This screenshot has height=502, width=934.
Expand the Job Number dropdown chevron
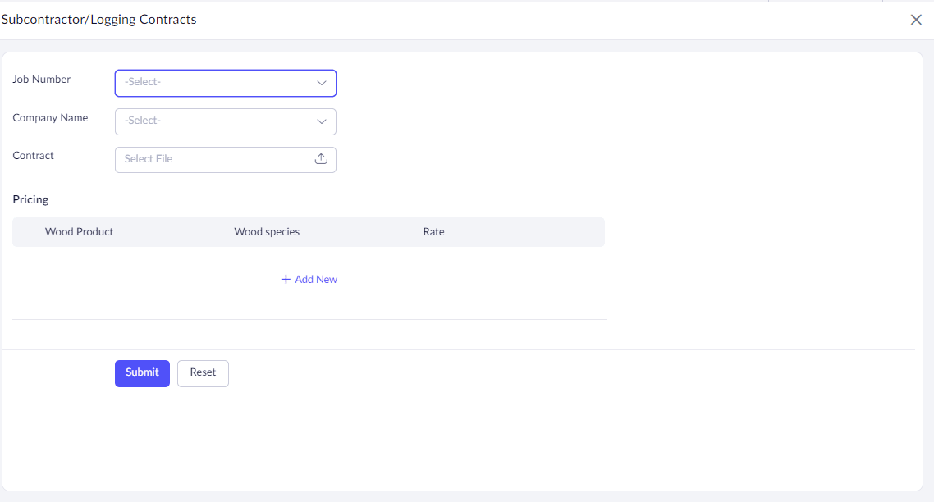[x=322, y=83]
